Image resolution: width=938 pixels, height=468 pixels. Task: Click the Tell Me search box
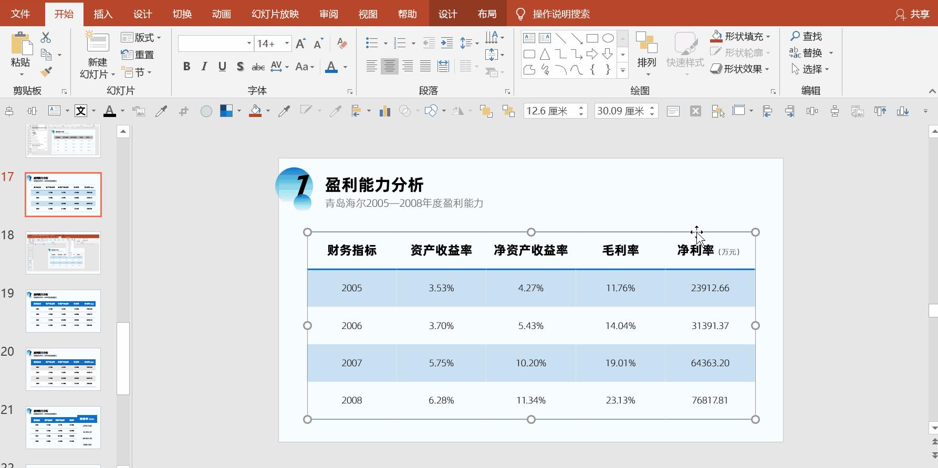[x=561, y=14]
